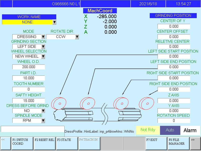Click the GRINDING POSITION header
201x151 pixels.
point(173,16)
